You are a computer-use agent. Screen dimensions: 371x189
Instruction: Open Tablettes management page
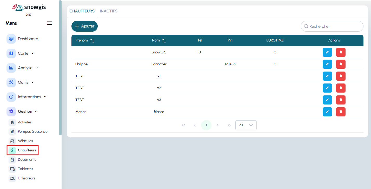pyautogui.click(x=25, y=169)
